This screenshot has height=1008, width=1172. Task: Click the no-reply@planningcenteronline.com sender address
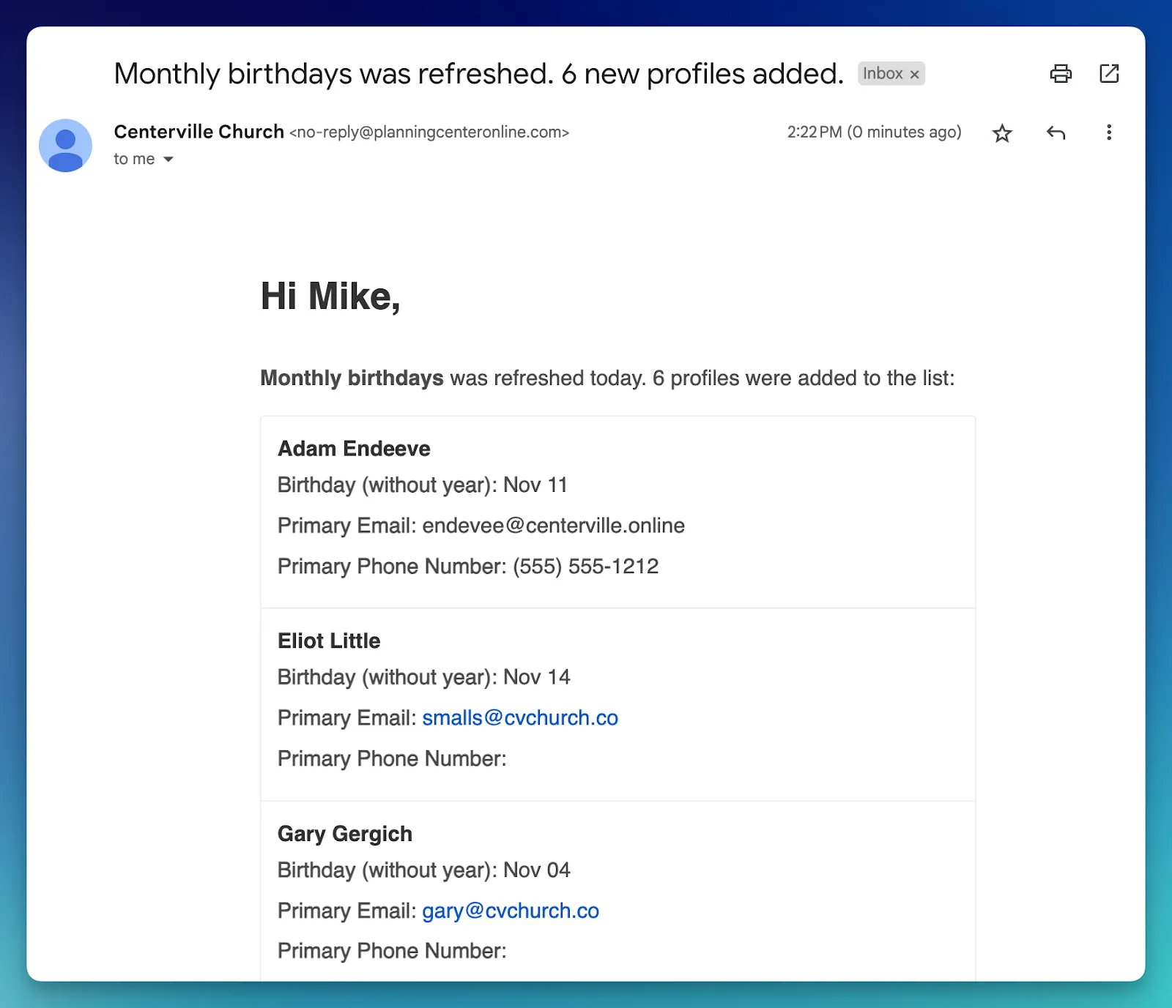point(429,132)
